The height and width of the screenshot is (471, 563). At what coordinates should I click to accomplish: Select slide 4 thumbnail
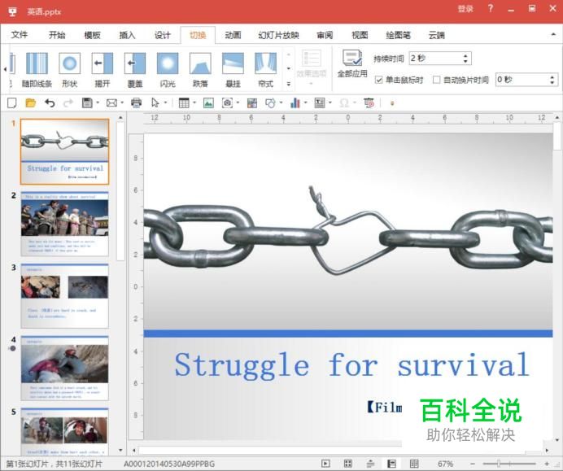tap(64, 368)
